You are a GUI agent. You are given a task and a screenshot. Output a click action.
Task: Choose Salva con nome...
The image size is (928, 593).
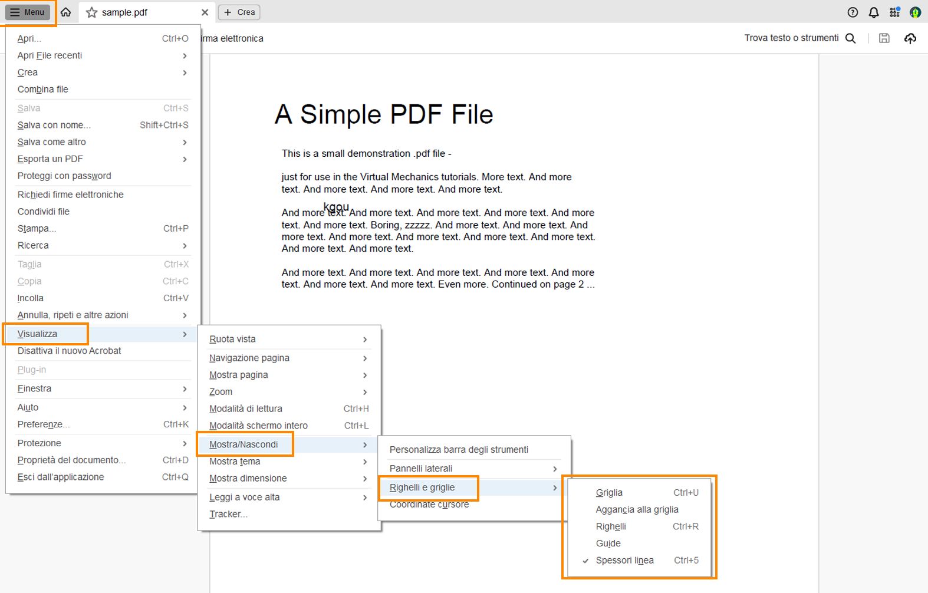click(x=103, y=125)
